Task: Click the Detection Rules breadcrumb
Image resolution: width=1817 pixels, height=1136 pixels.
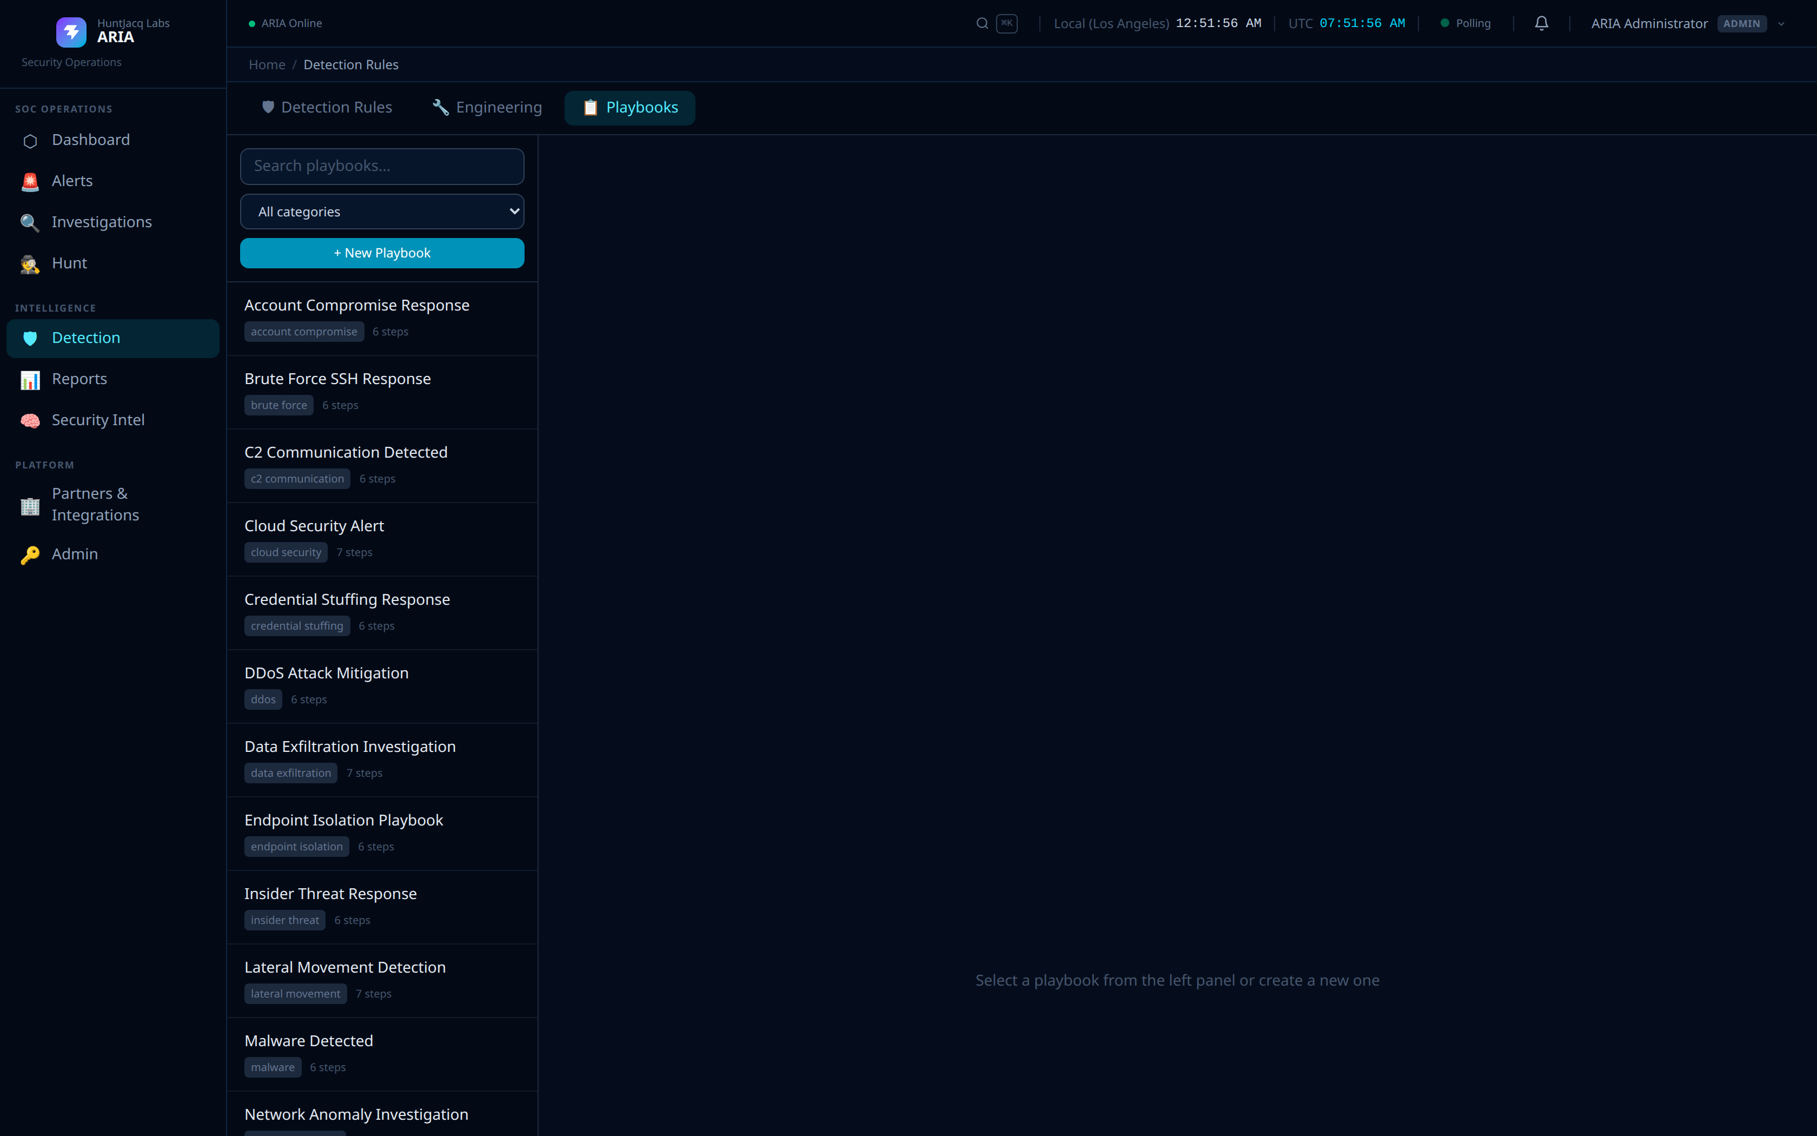Action: [350, 64]
